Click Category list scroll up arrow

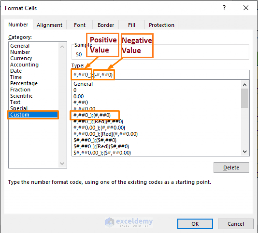pyautogui.click(x=62, y=47)
